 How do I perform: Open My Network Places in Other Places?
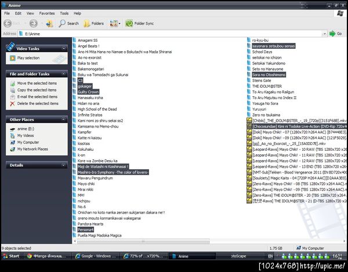pos(32,149)
